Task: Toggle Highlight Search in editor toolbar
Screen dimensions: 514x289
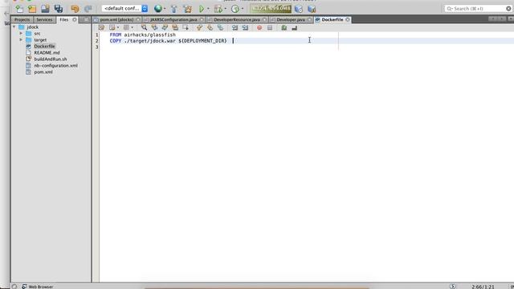Action: tap(175, 28)
